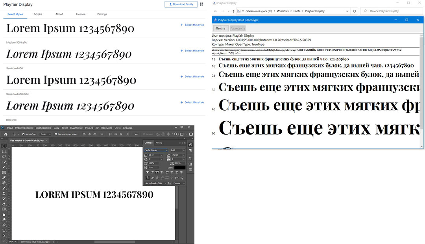
Task: Open the Файл menu in Photoshop
Action: click(10, 128)
